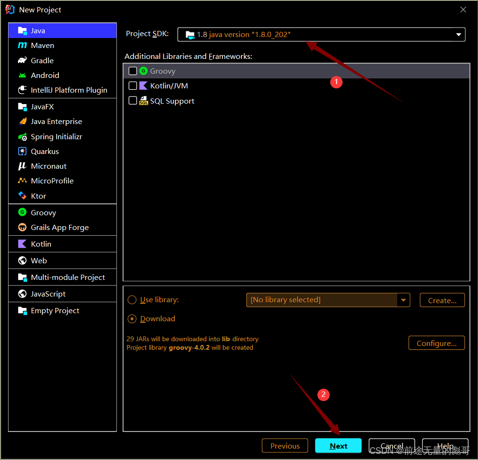Click the SQL Support framework label
Screen dimensions: 478x460
click(x=172, y=101)
